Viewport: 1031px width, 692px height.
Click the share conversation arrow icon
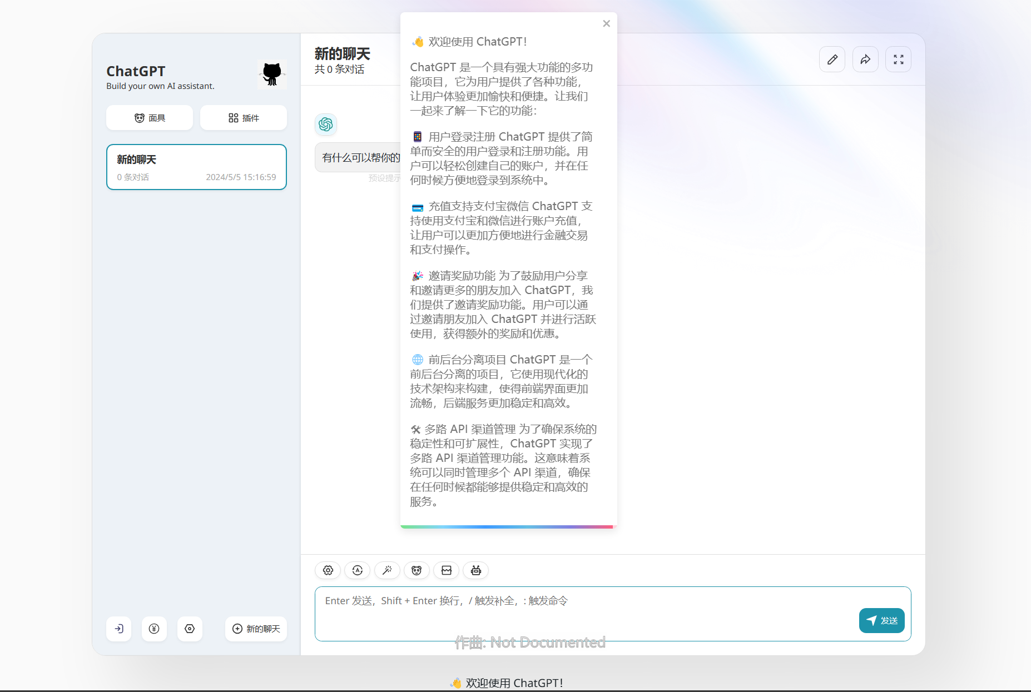click(865, 59)
